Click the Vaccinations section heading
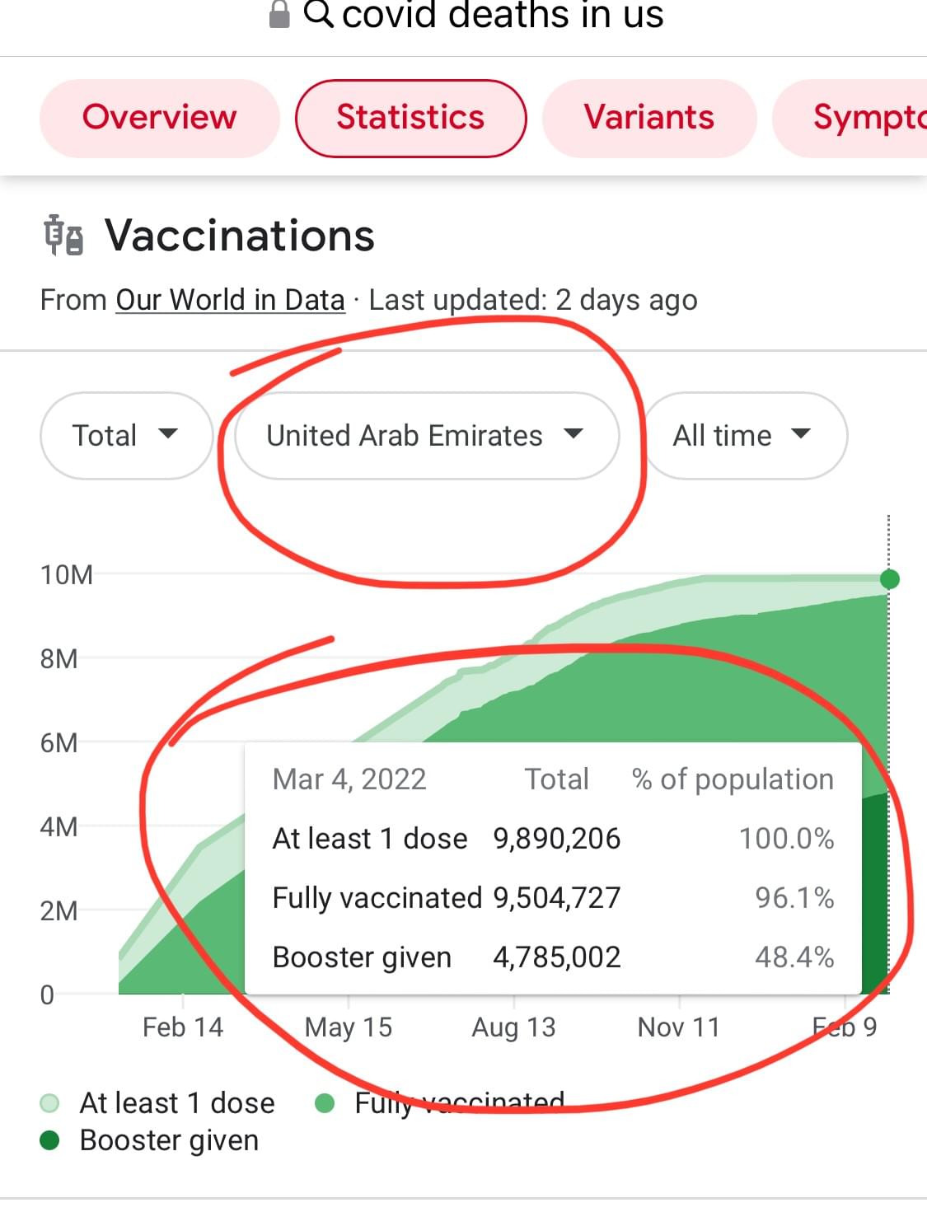The height and width of the screenshot is (1226, 927). 239,236
